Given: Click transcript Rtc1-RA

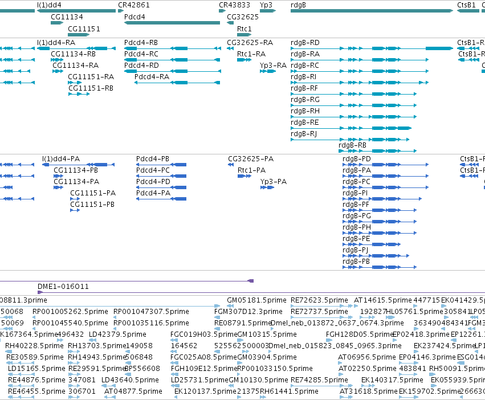Looking at the screenshot, I should pyautogui.click(x=251, y=54).
